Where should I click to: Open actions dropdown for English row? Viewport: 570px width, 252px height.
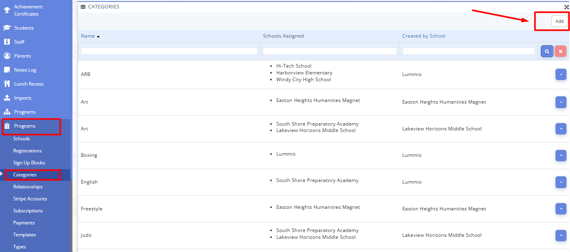[x=561, y=182]
